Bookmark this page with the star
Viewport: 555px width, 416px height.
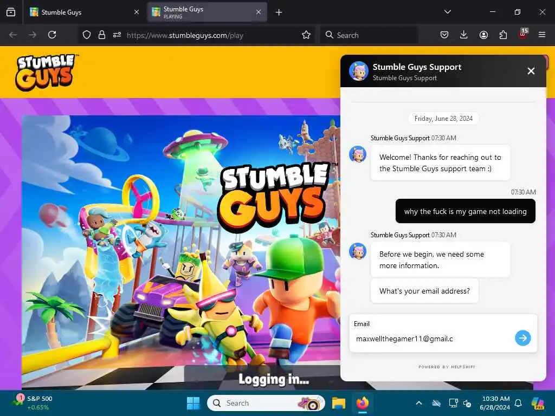306,35
